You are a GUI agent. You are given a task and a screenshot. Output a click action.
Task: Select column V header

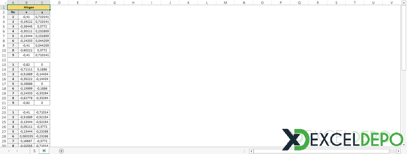pos(392,2)
